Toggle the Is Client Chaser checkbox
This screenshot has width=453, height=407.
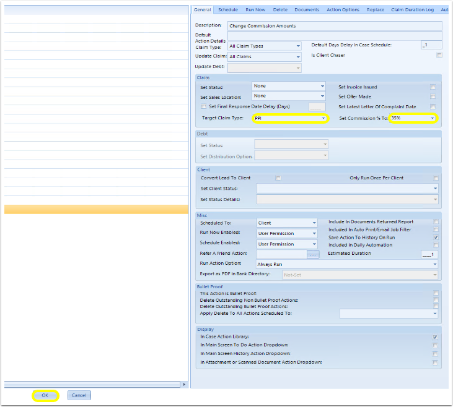tap(439, 55)
